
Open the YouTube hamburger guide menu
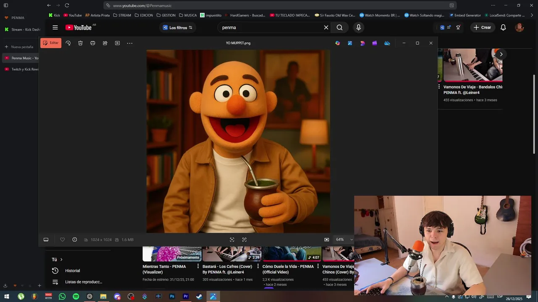click(x=55, y=28)
